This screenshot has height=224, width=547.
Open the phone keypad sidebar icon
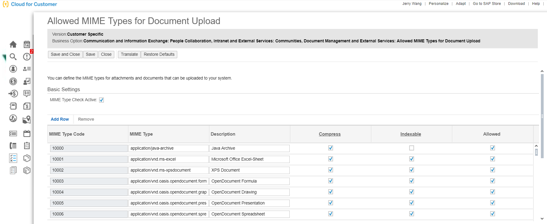tap(13, 146)
